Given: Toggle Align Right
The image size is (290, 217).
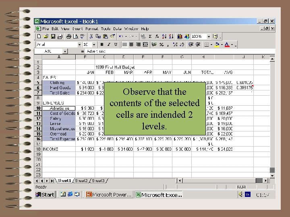Looking at the screenshot, I should (138, 45).
